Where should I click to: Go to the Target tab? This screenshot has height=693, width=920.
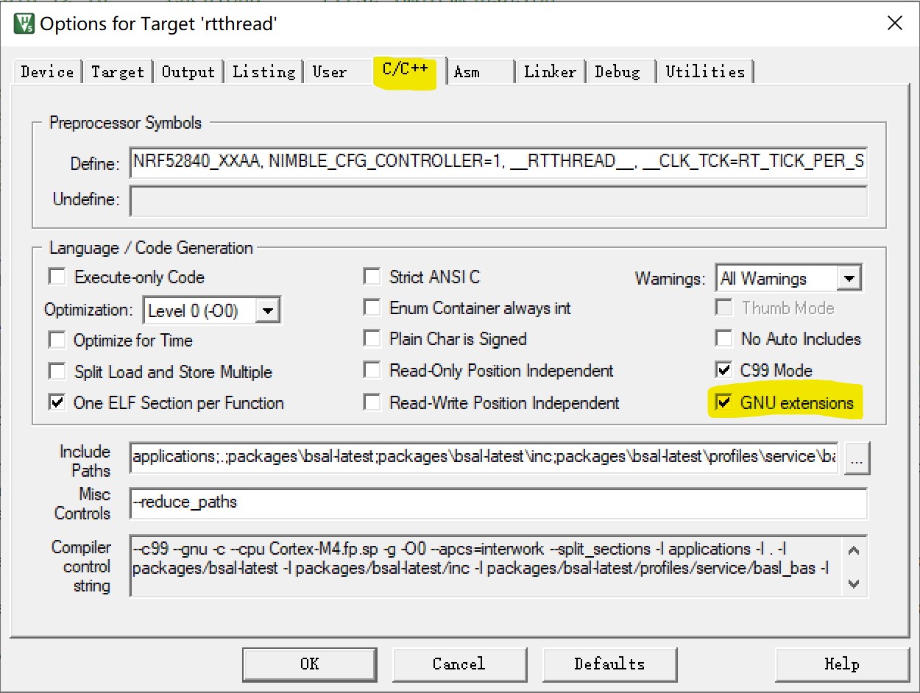click(117, 71)
